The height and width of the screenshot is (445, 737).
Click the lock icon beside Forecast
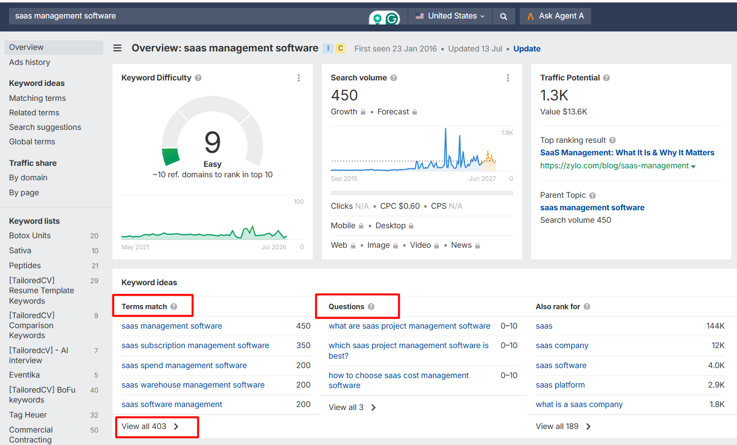pyautogui.click(x=415, y=112)
